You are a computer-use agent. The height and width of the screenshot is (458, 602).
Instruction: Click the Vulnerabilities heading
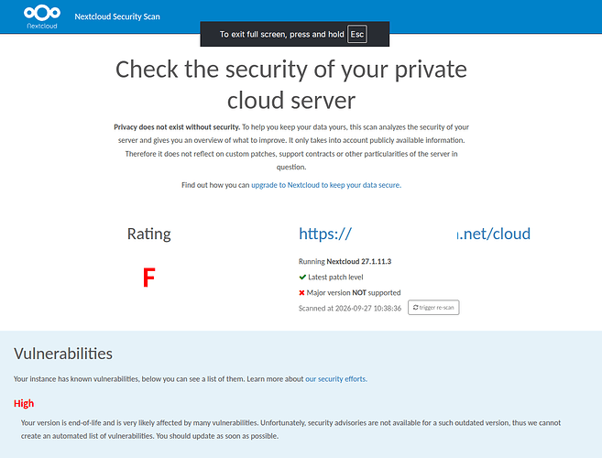pos(63,354)
